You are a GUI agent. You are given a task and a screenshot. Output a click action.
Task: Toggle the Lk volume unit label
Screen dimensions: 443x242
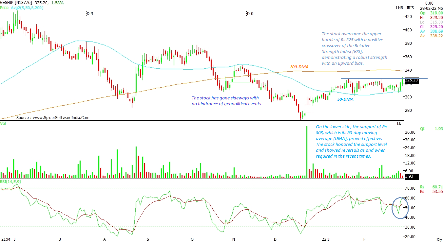click(x=399, y=123)
